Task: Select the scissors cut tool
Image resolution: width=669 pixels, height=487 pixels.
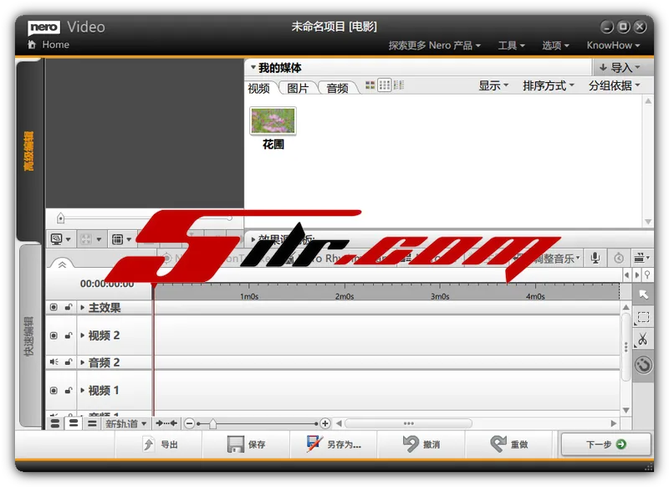Action: (642, 340)
